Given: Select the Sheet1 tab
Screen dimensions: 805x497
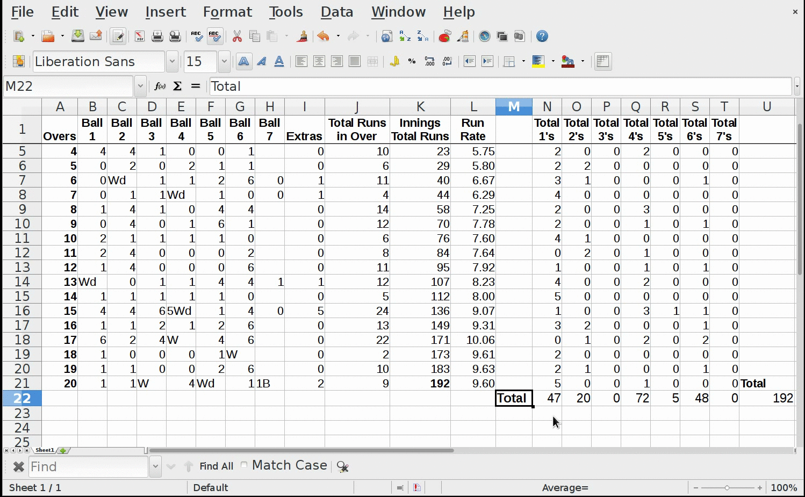Looking at the screenshot, I should [45, 450].
